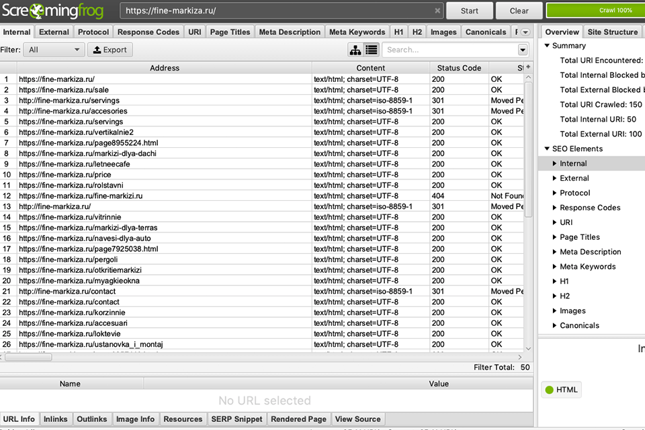The image size is (645, 430).
Task: Select row https://fine-markiza.ru/ustanovka_i_montaj
Action: click(x=262, y=345)
